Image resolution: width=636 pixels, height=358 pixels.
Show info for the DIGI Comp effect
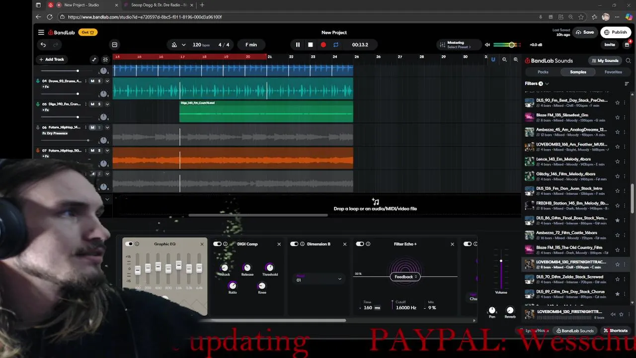(x=225, y=244)
